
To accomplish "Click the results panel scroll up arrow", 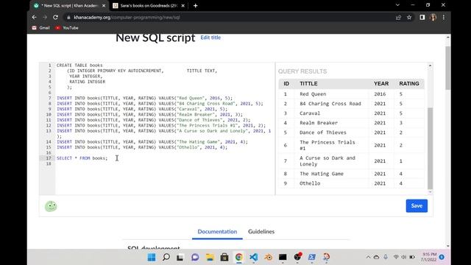I will 430,66.
